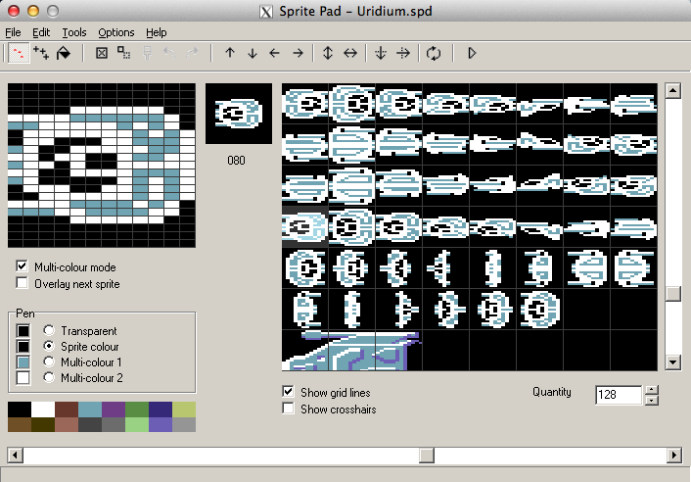Increase Quantity with the up stepper
The height and width of the screenshot is (482, 691).
(x=651, y=390)
